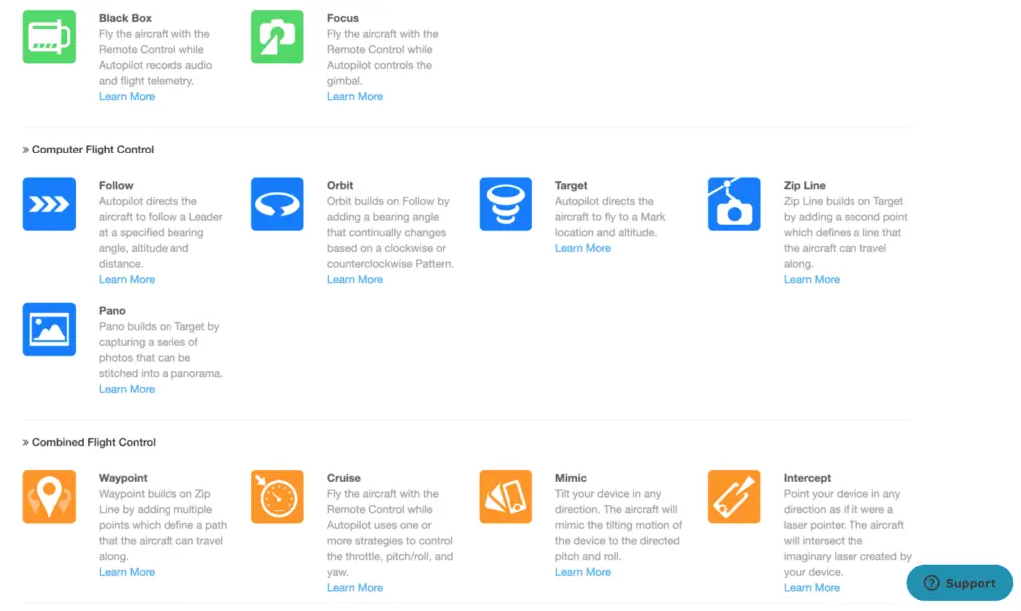Screen dimensions: 1021x611
Task: Open Learn More link for Zip Line
Action: tap(812, 280)
